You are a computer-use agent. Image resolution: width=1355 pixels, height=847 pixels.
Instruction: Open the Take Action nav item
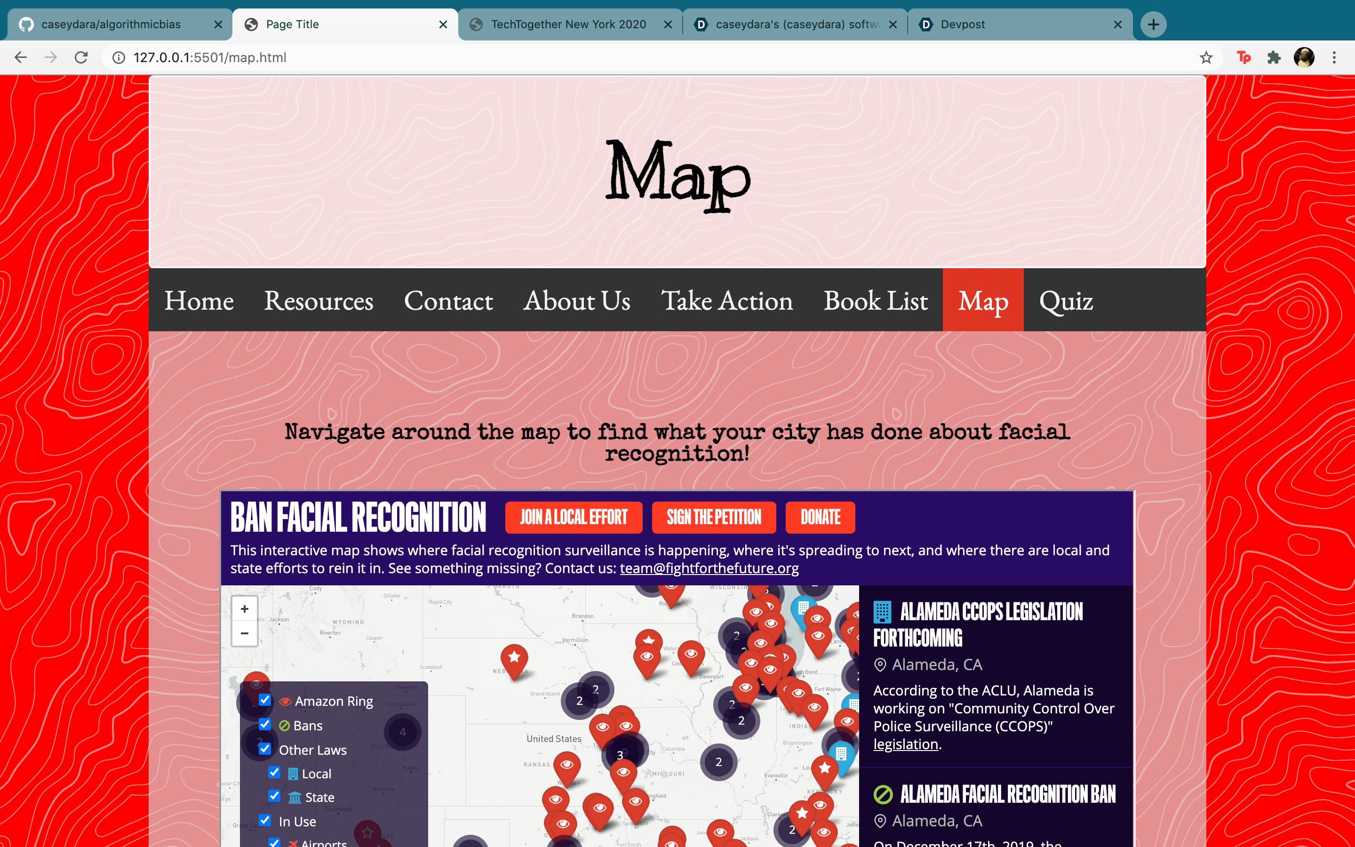tap(727, 300)
